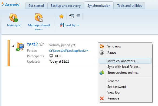Viewport: 158px width, 106px height.
Task: Choose Rename from context menu
Action: coord(125,81)
